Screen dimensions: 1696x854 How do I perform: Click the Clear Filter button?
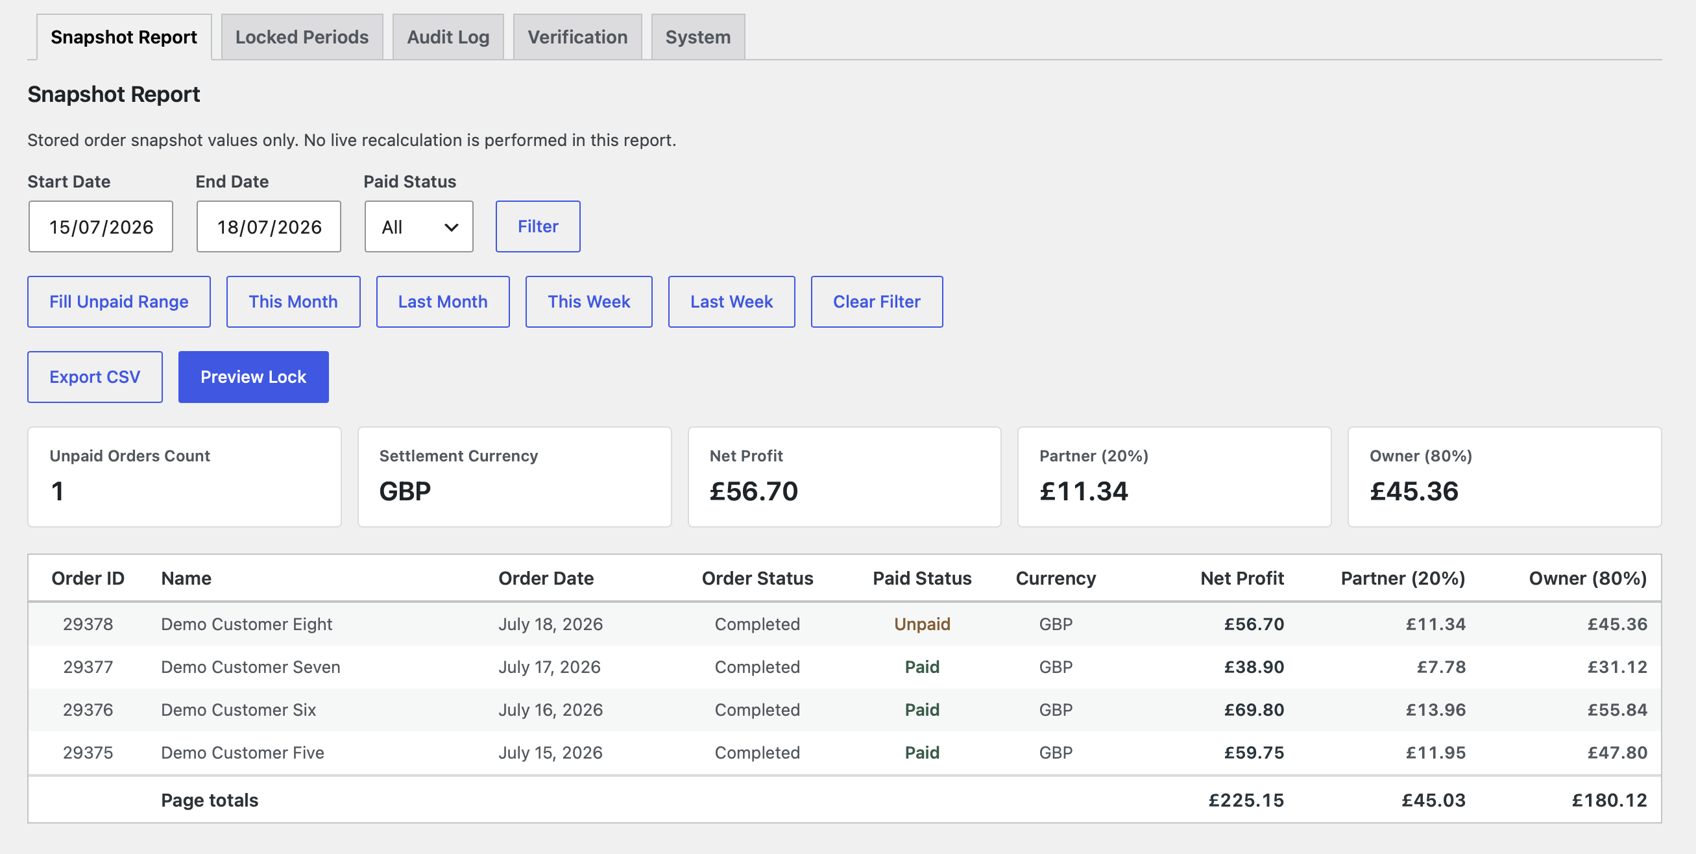(877, 302)
